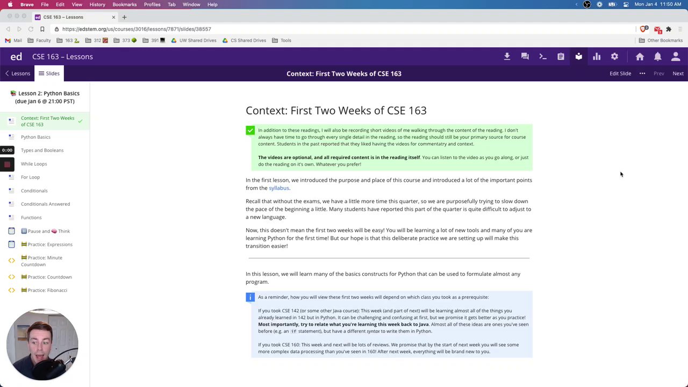Open the 391 bookmarks folder

(x=154, y=40)
